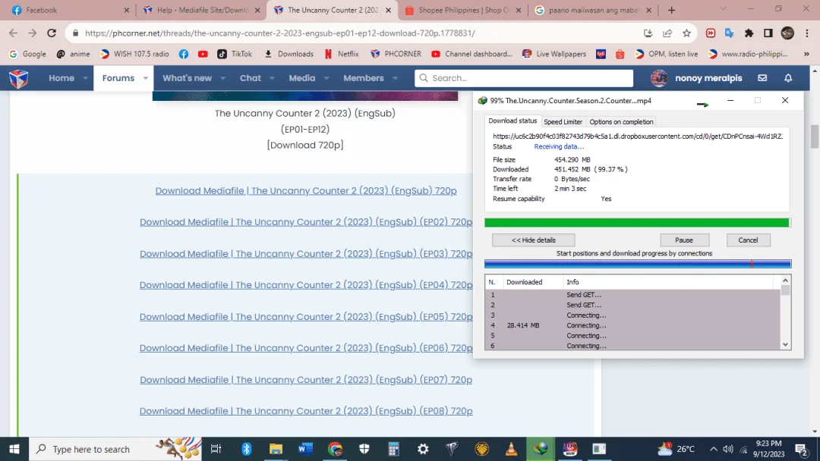Open the Forums menu item
This screenshot has width=820, height=461.
point(118,78)
